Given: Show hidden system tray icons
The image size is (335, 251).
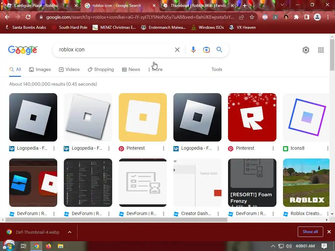Looking at the screenshot, I should click(x=273, y=246).
